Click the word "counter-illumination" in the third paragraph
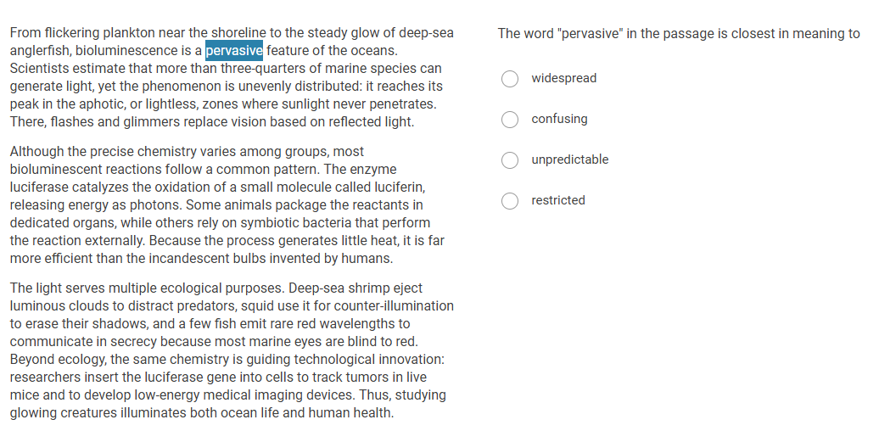Screen dimensions: 879x442 pos(395,305)
